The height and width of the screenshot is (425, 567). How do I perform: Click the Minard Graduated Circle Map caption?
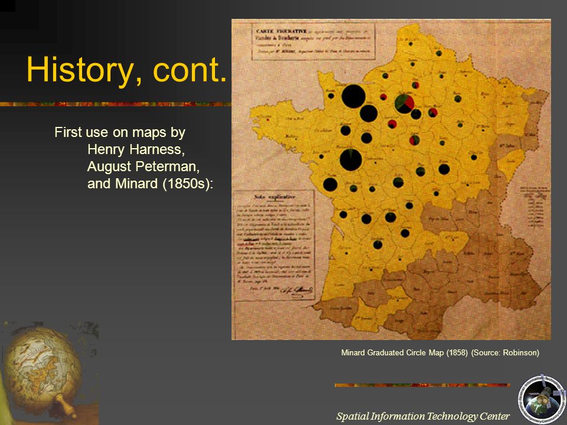tap(440, 352)
